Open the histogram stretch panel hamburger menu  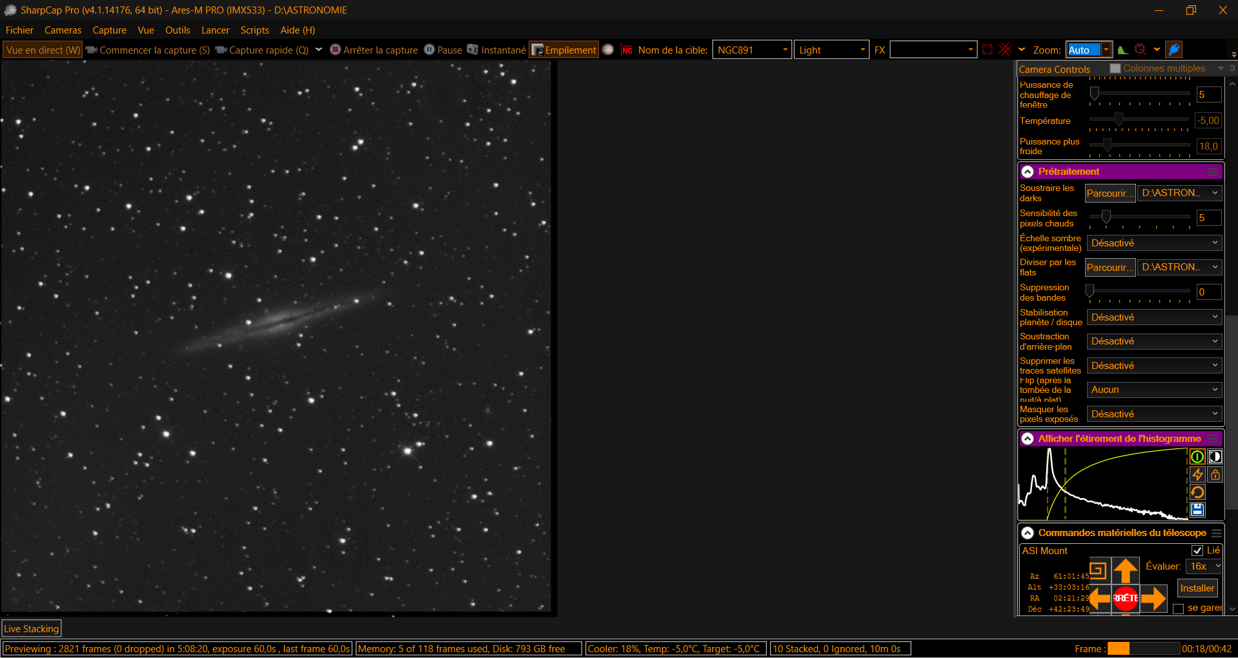pos(1214,439)
